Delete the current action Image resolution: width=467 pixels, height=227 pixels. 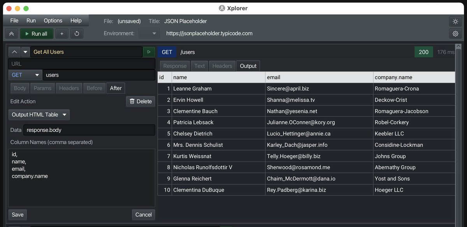click(140, 101)
